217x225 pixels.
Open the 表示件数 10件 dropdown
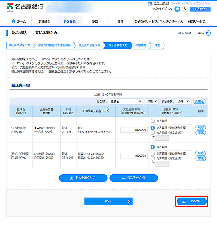point(183,101)
